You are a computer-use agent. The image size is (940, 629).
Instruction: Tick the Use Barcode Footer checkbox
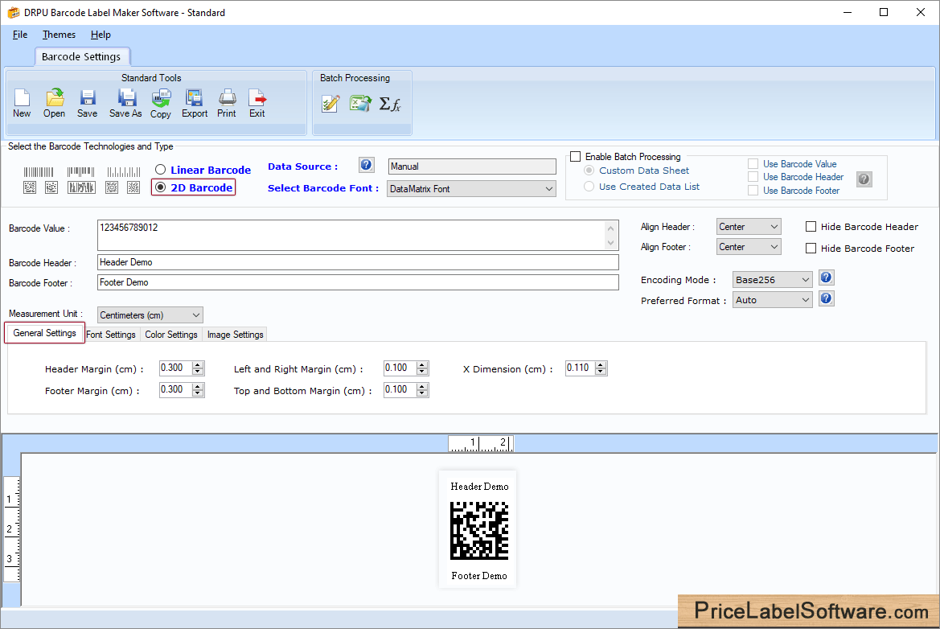753,191
